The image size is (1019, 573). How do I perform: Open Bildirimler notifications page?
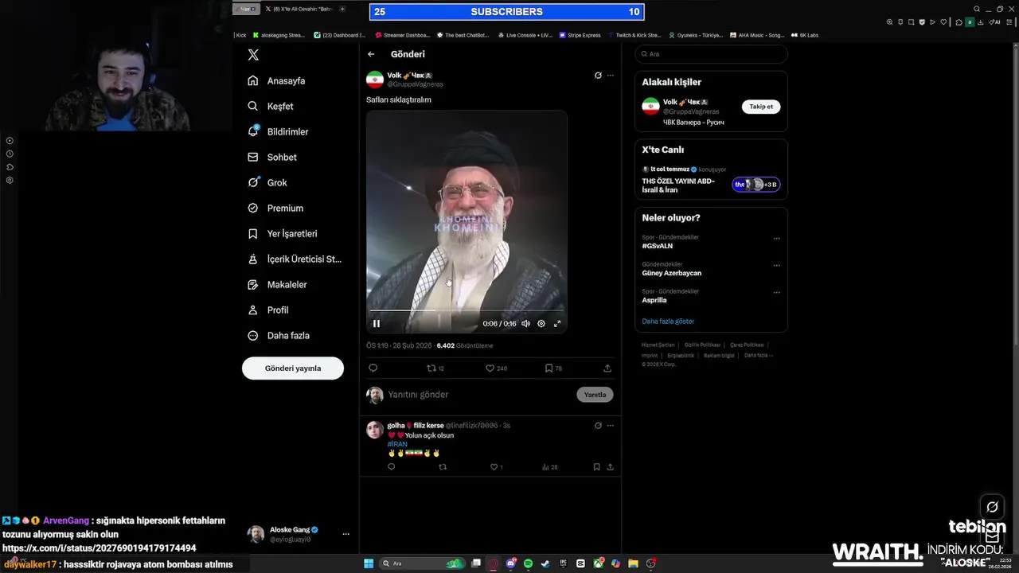tap(278, 131)
